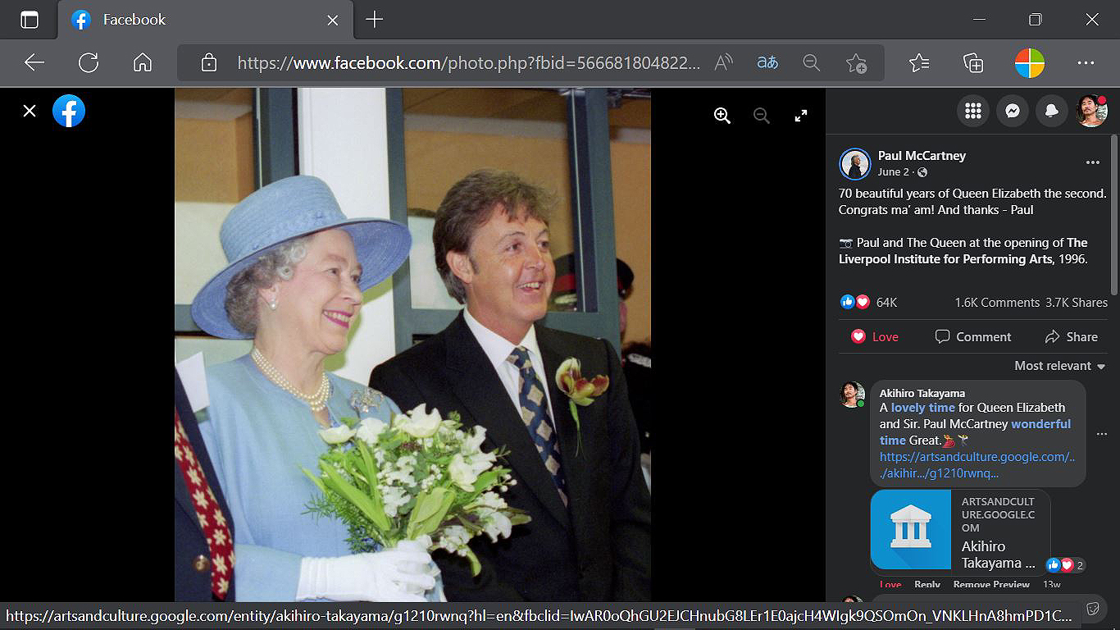Open post options three-dot menu
This screenshot has width=1120, height=630.
[1093, 162]
